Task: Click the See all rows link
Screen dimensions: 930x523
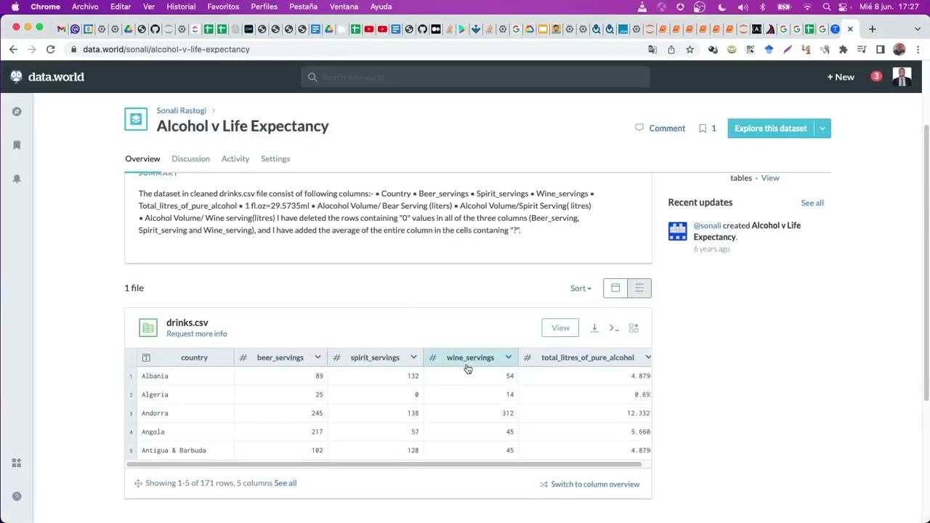Action: (x=286, y=483)
